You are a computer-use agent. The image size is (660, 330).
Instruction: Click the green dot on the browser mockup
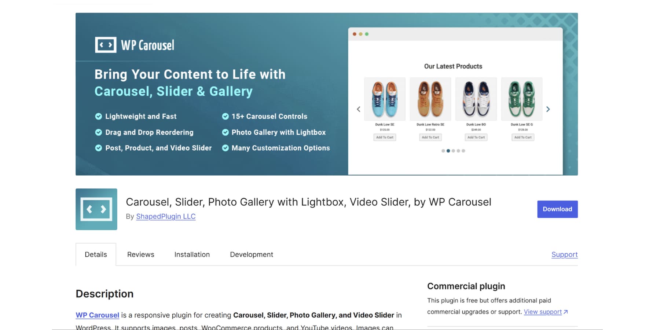coord(367,33)
